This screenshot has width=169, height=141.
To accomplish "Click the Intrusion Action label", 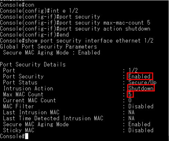I will click(x=28, y=88).
